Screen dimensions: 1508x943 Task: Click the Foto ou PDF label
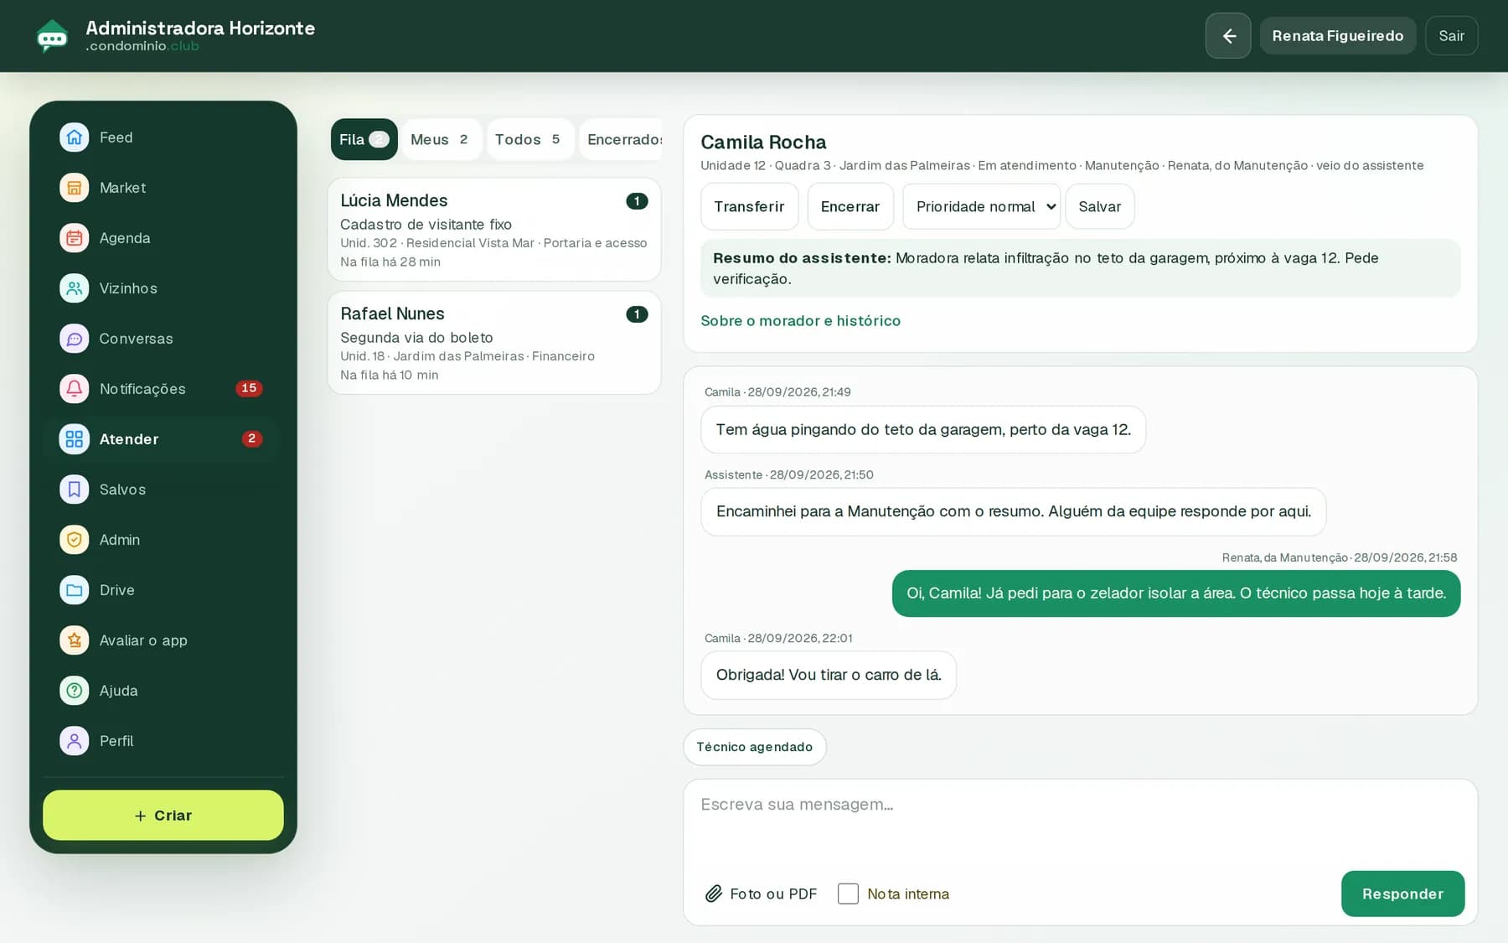point(773,894)
